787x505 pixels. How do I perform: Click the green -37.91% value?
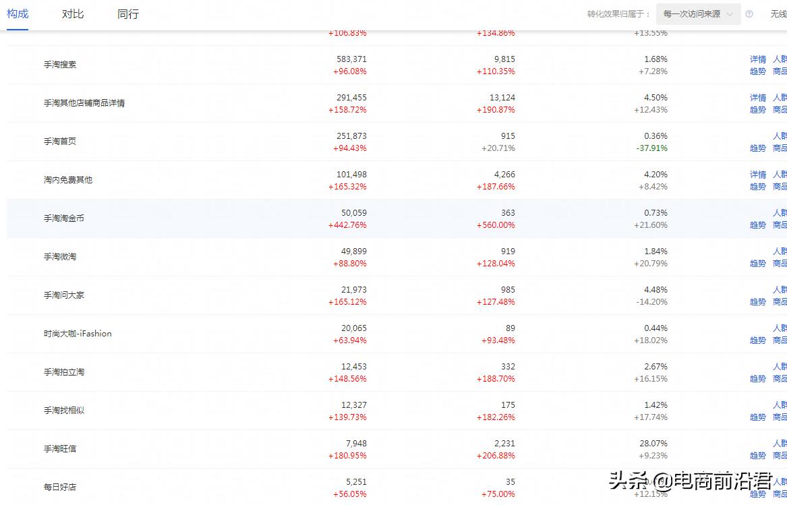click(x=652, y=148)
